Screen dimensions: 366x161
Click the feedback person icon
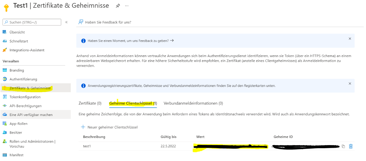click(81, 22)
